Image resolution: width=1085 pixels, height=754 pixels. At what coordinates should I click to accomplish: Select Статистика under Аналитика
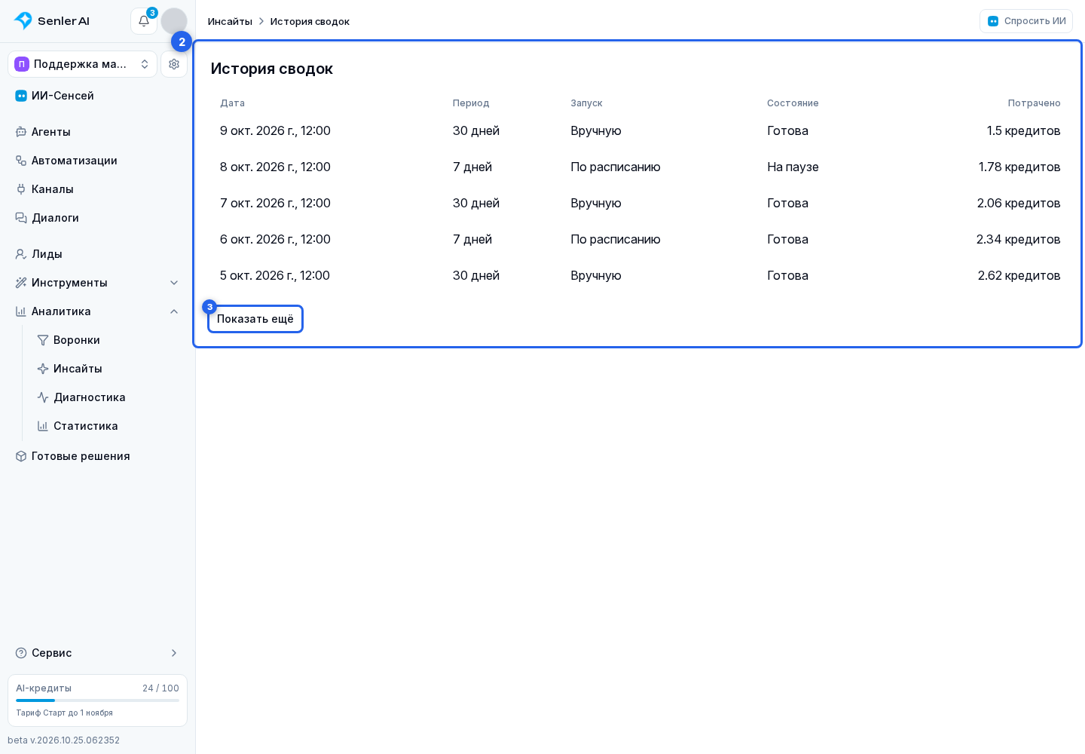(108, 426)
